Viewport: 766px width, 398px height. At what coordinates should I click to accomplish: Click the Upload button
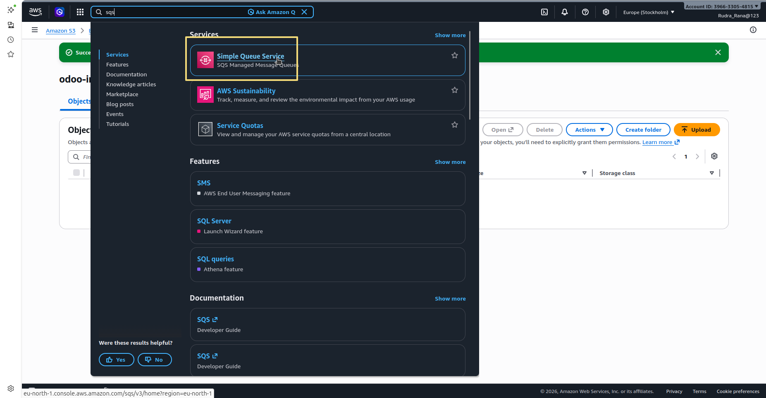[x=697, y=130]
